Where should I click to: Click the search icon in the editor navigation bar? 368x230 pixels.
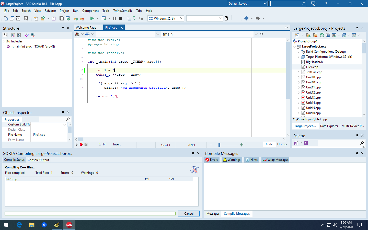[261, 34]
